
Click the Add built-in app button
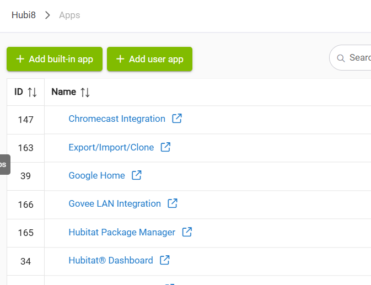tap(55, 59)
